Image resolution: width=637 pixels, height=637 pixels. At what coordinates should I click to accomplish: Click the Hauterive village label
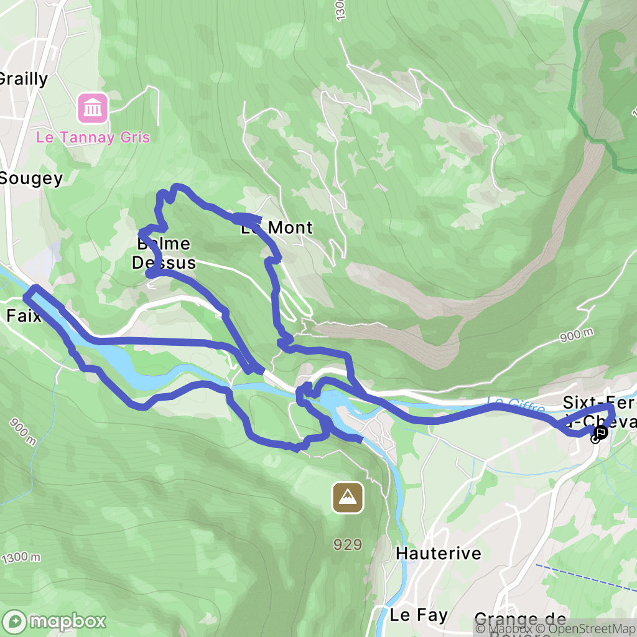(439, 553)
